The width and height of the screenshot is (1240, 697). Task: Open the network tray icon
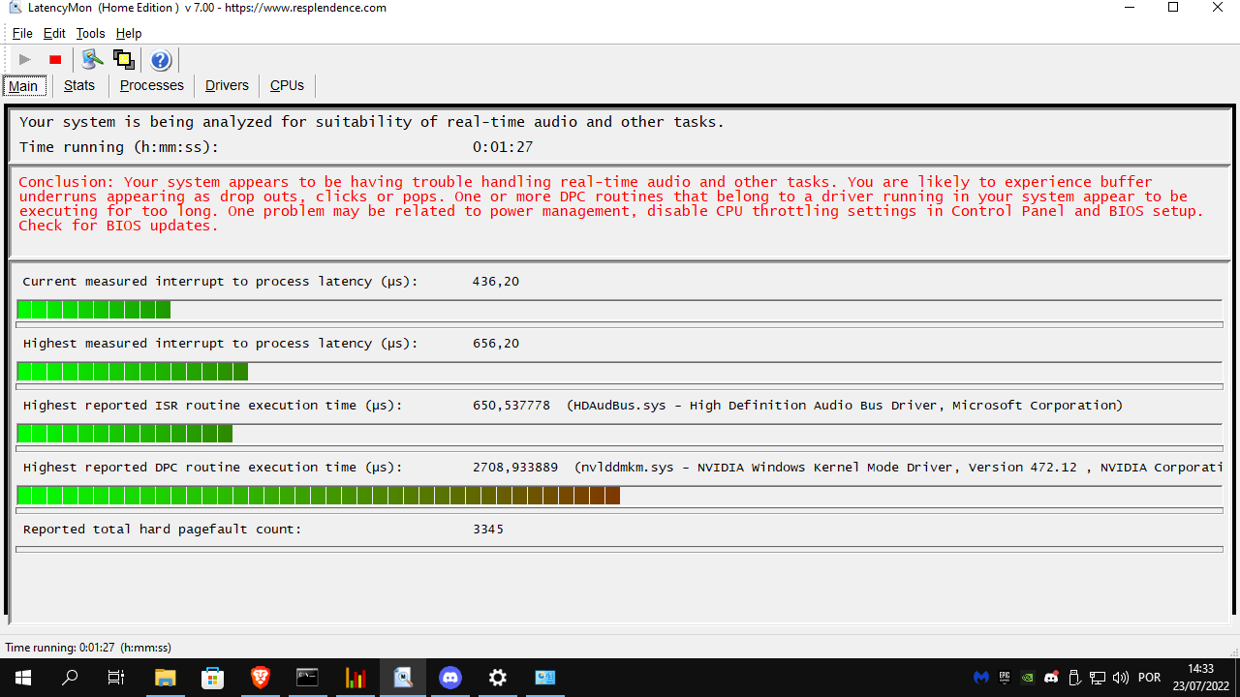pos(1098,678)
